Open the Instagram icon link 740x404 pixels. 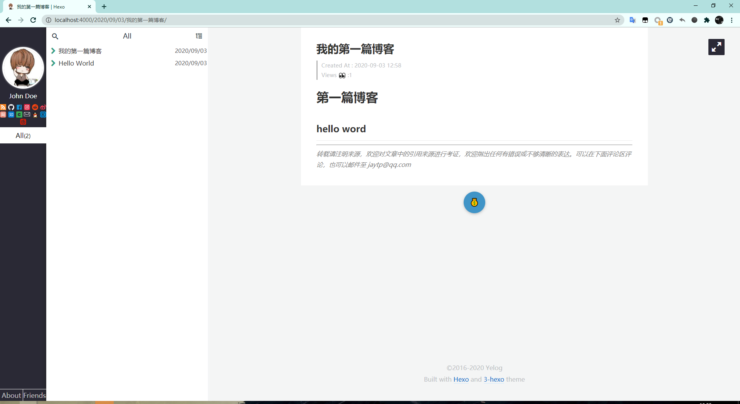27,107
